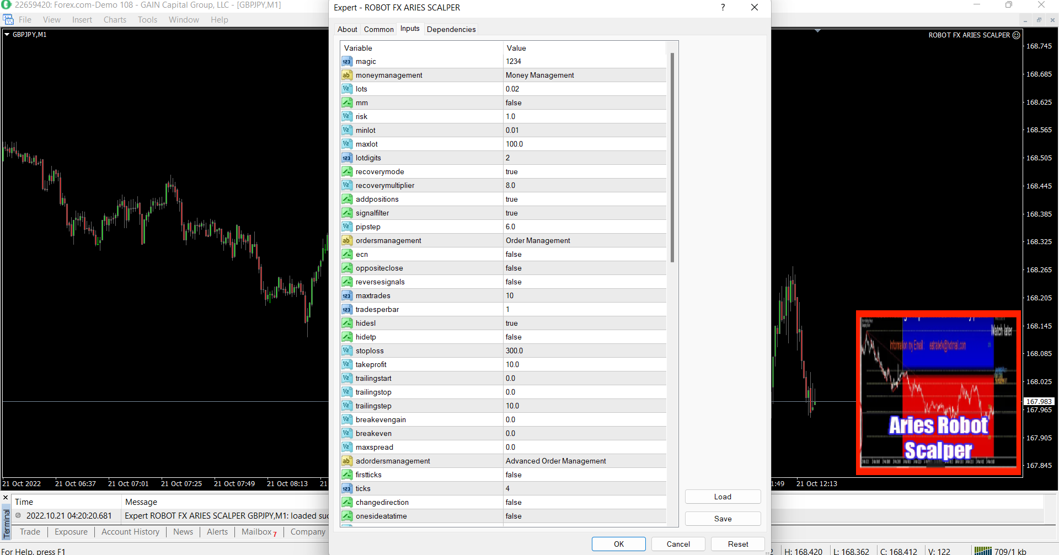Click the moneymanagement string type icon
This screenshot has height=555, width=1059.
[346, 75]
